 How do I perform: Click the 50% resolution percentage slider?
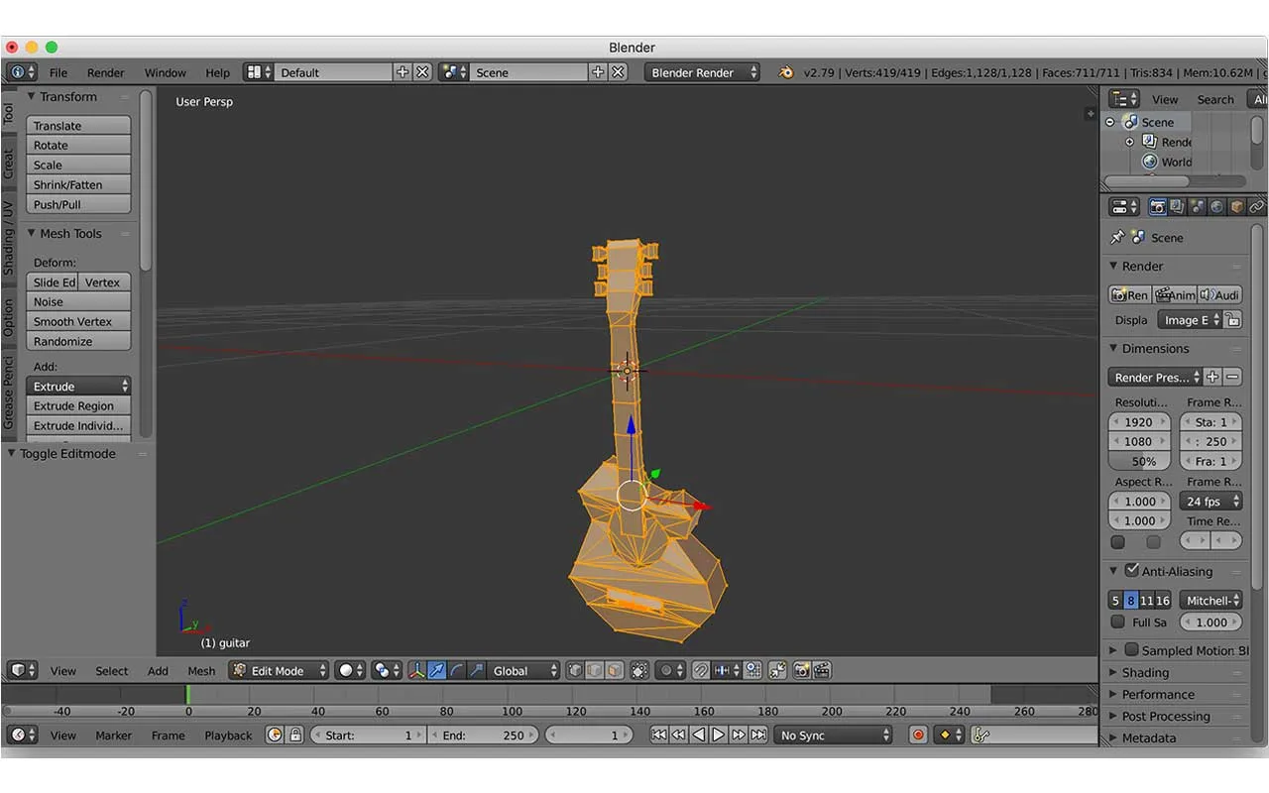tap(1139, 462)
